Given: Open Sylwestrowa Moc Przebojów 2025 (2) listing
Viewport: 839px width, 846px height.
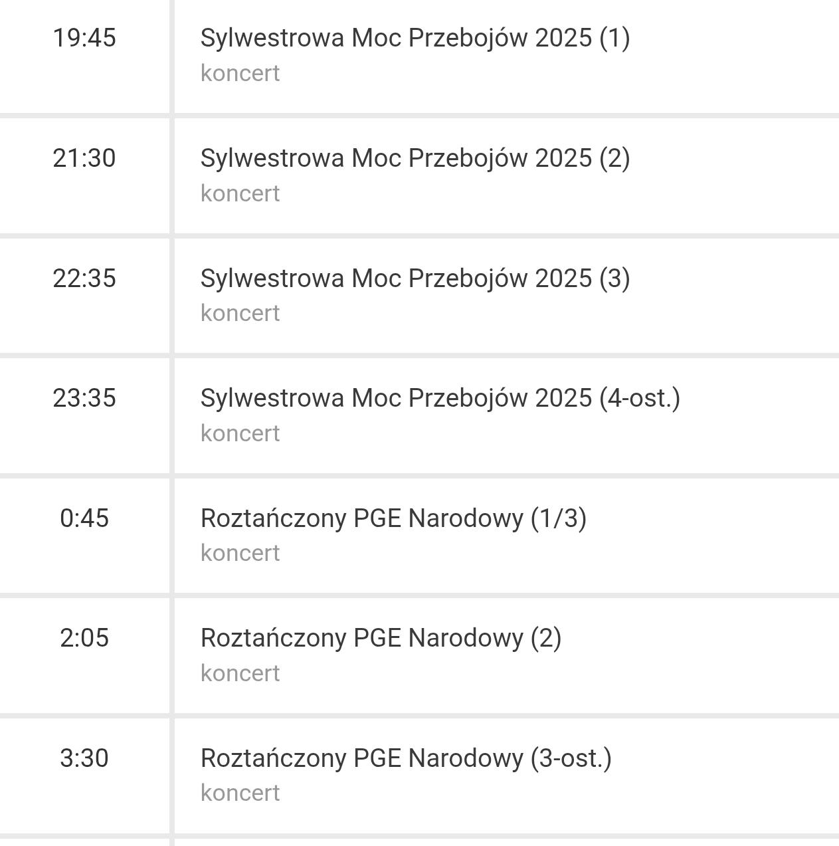Looking at the screenshot, I should (415, 158).
